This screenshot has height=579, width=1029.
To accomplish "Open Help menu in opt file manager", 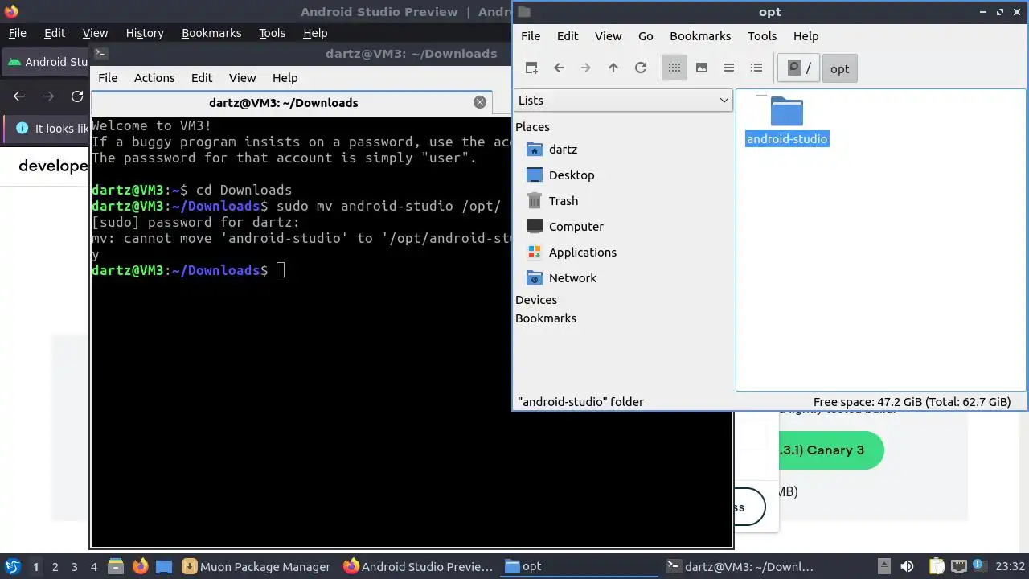I will pyautogui.click(x=806, y=35).
